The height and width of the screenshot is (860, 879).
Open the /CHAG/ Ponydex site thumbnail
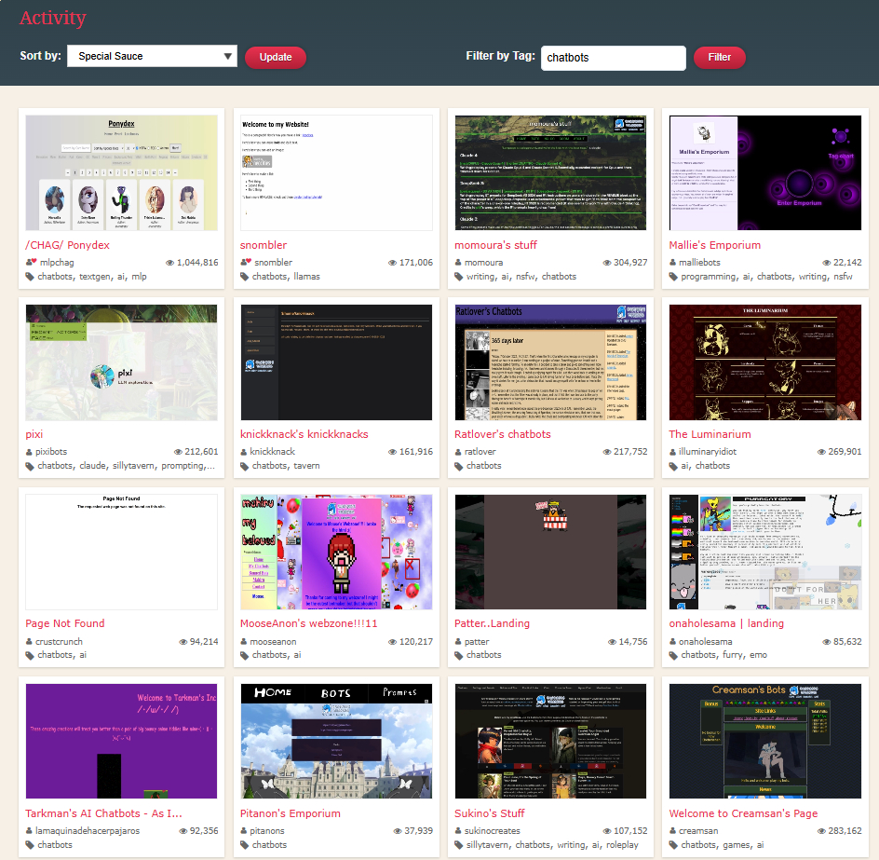click(x=122, y=172)
